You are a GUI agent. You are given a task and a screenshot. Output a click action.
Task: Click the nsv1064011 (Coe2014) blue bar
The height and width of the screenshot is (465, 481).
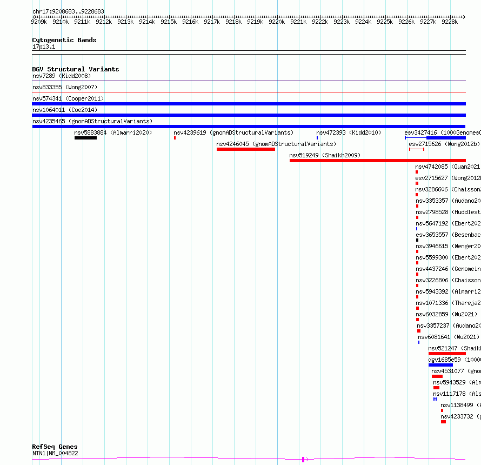click(x=249, y=115)
